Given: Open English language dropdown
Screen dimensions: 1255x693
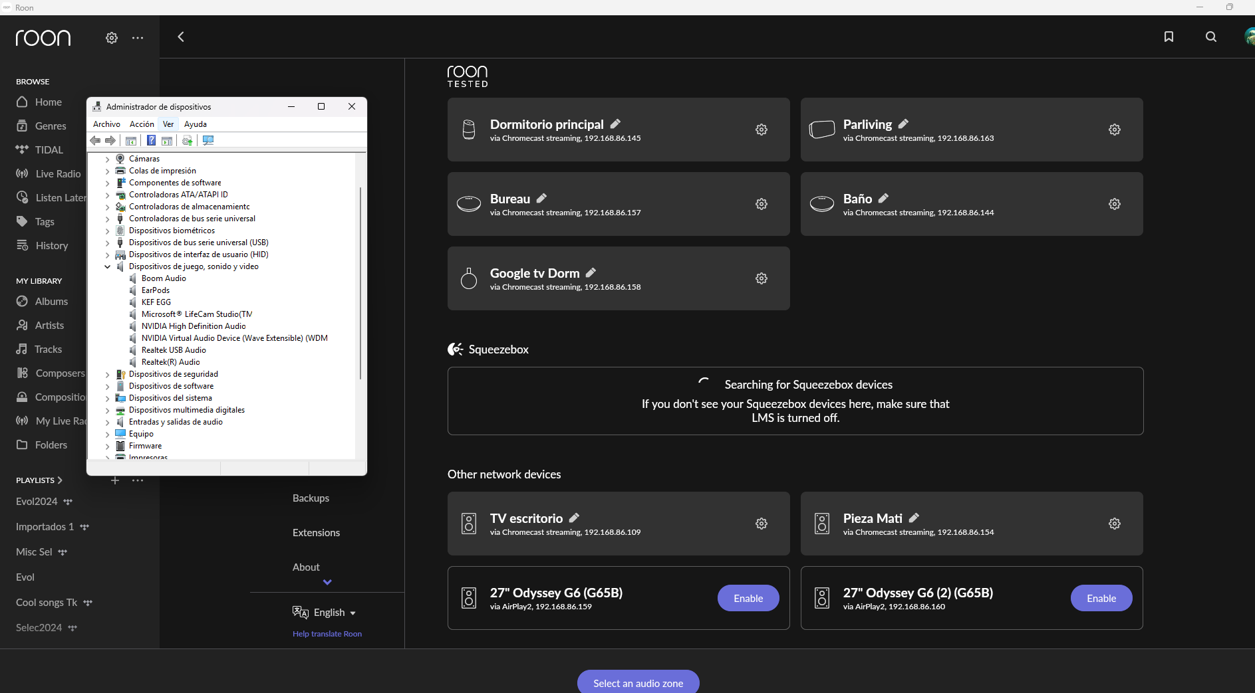Looking at the screenshot, I should tap(325, 612).
